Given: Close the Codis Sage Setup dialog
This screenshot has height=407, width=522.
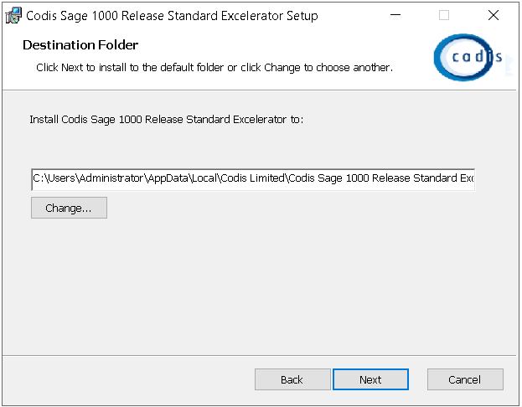Looking at the screenshot, I should 493,15.
